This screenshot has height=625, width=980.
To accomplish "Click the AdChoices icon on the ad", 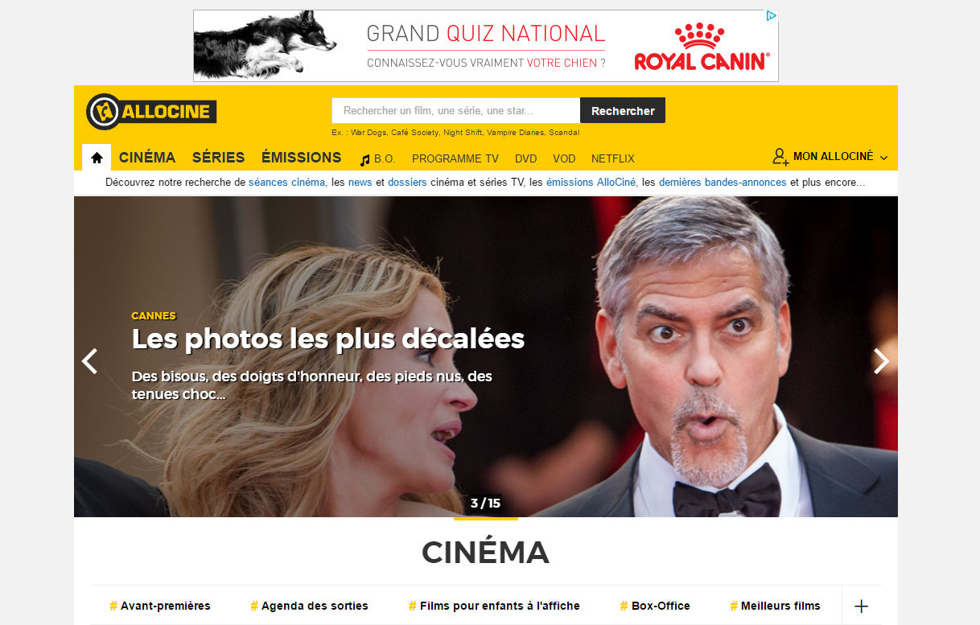I will (771, 16).
